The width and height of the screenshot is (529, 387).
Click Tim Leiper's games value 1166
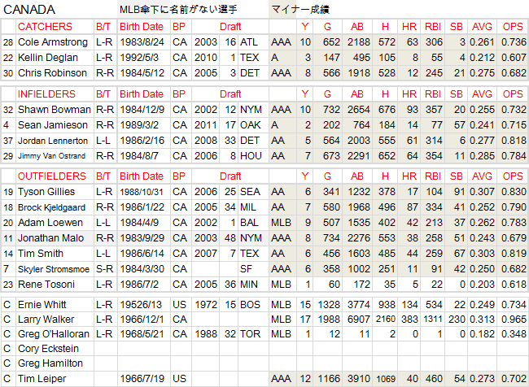[329, 379]
